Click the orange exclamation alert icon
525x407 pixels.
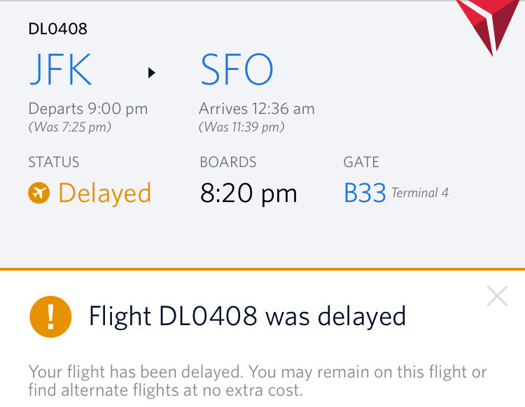click(x=50, y=317)
